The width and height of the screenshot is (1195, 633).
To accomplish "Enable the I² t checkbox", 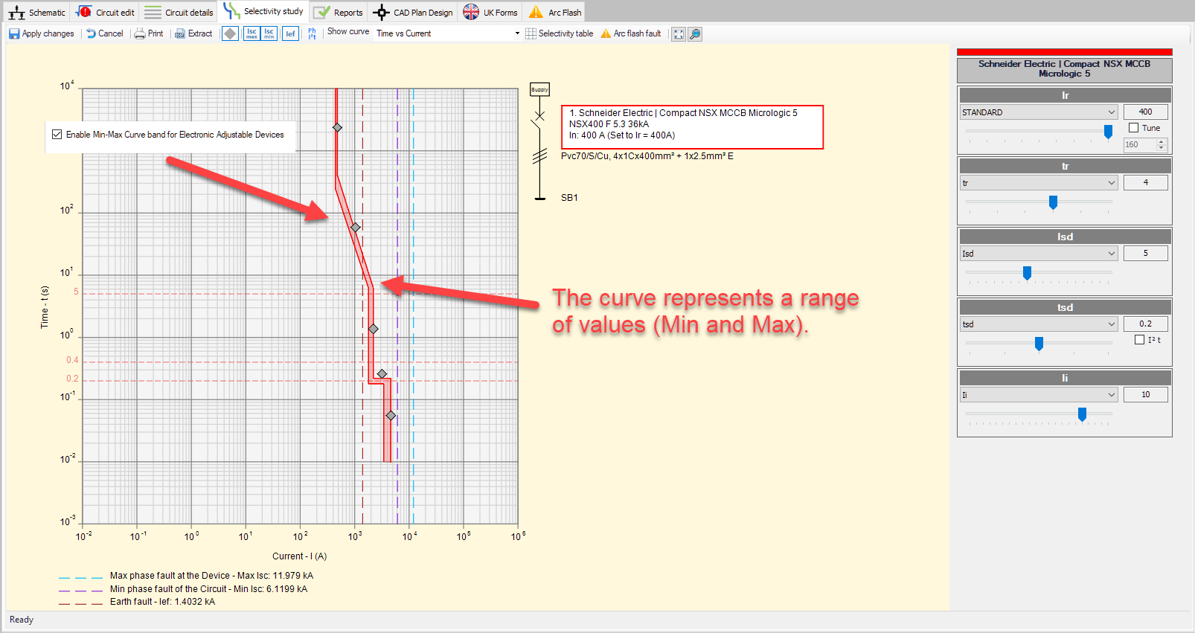I will (x=1139, y=340).
